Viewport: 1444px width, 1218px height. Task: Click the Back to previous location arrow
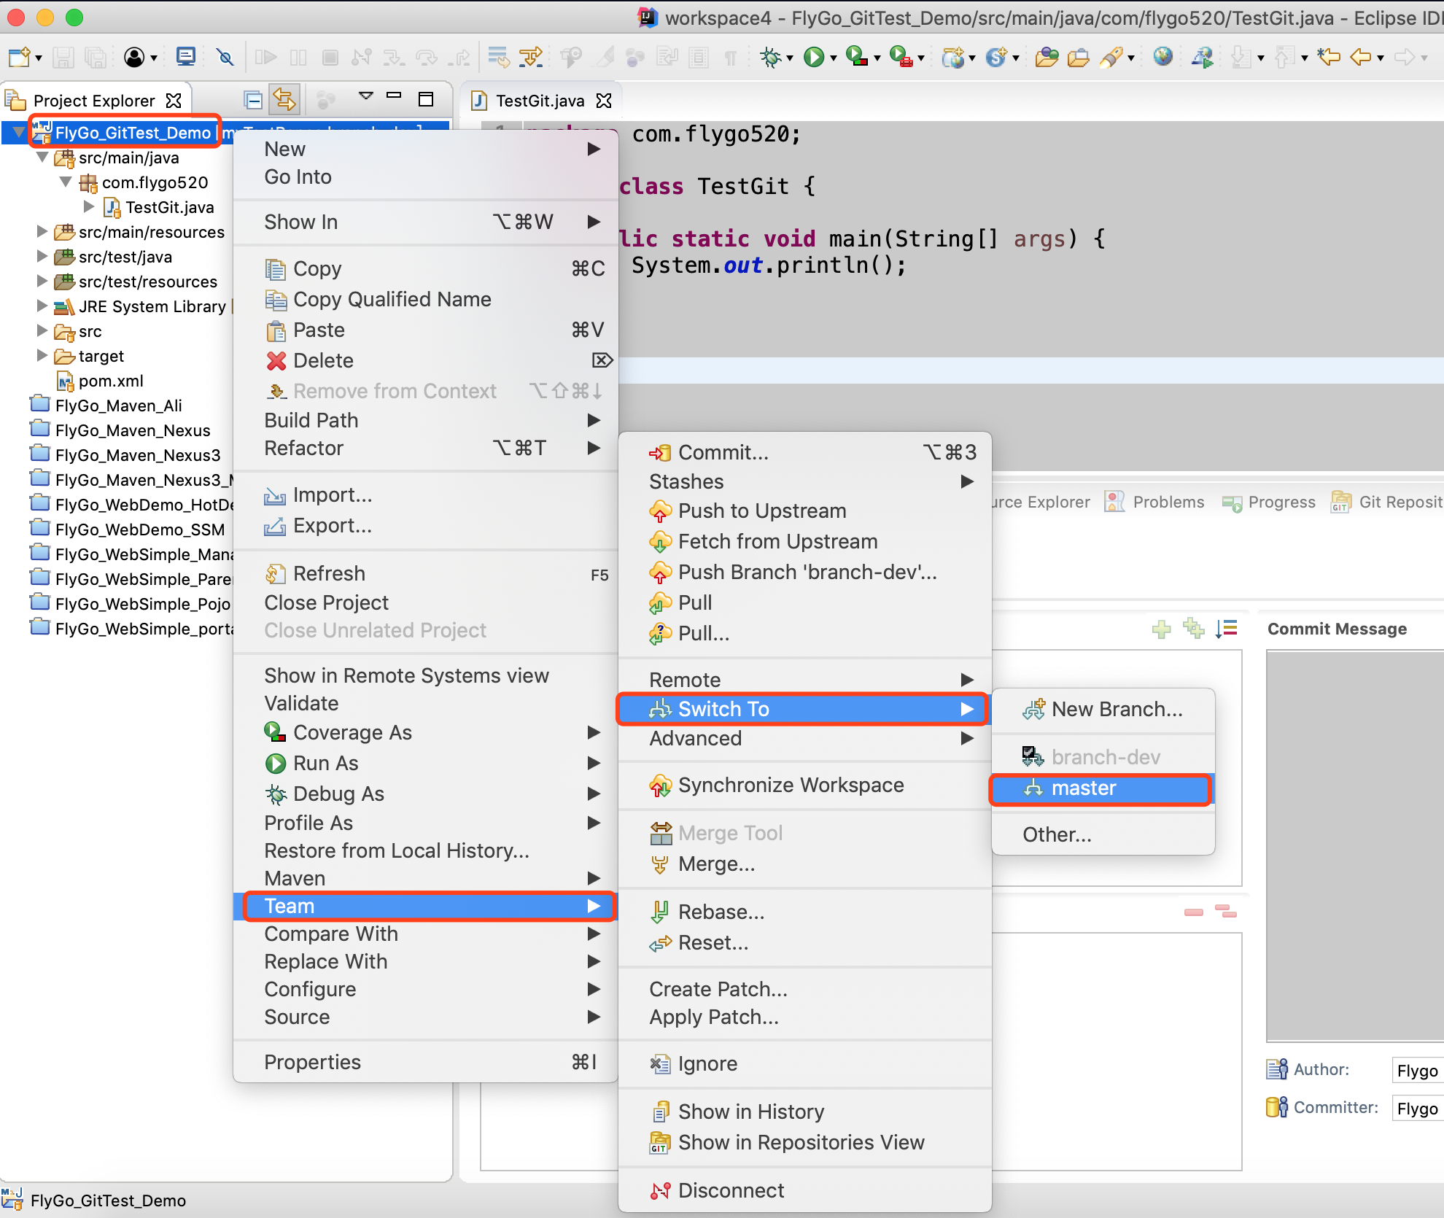pyautogui.click(x=1361, y=57)
